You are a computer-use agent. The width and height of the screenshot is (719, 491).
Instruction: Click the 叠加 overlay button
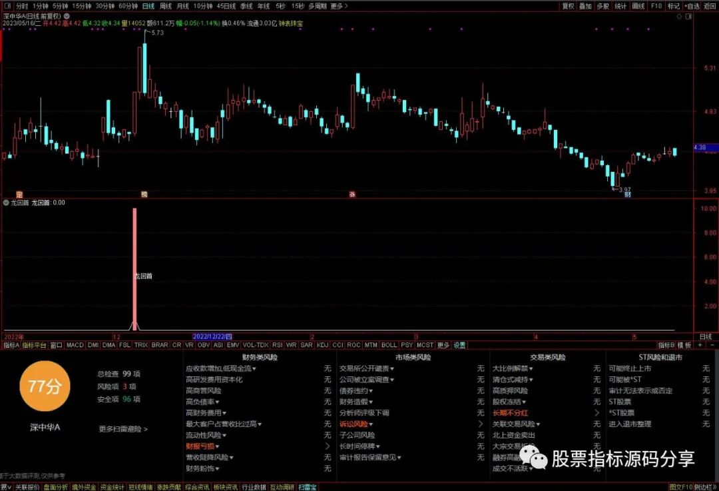[x=585, y=6]
